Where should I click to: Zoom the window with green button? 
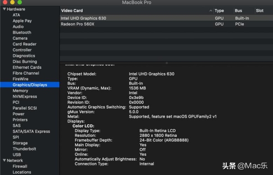[x=20, y=2]
